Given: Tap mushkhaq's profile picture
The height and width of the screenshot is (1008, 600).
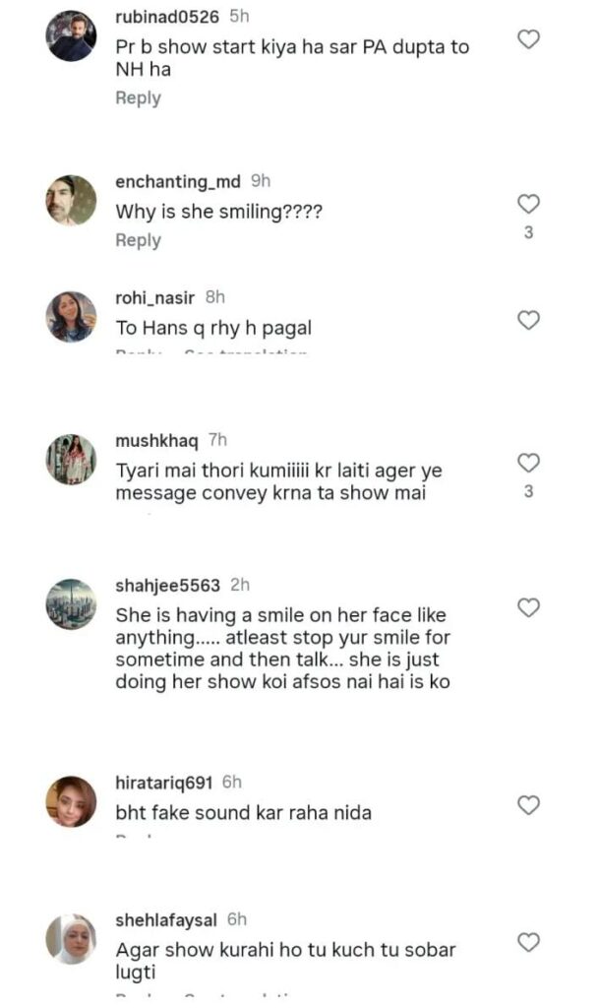Looking at the screenshot, I should pos(72,459).
